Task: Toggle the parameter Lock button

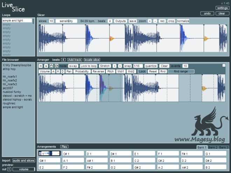Action: pos(142,72)
